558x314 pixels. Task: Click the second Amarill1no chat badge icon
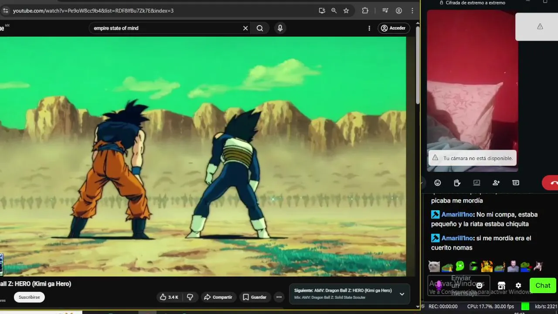click(435, 238)
